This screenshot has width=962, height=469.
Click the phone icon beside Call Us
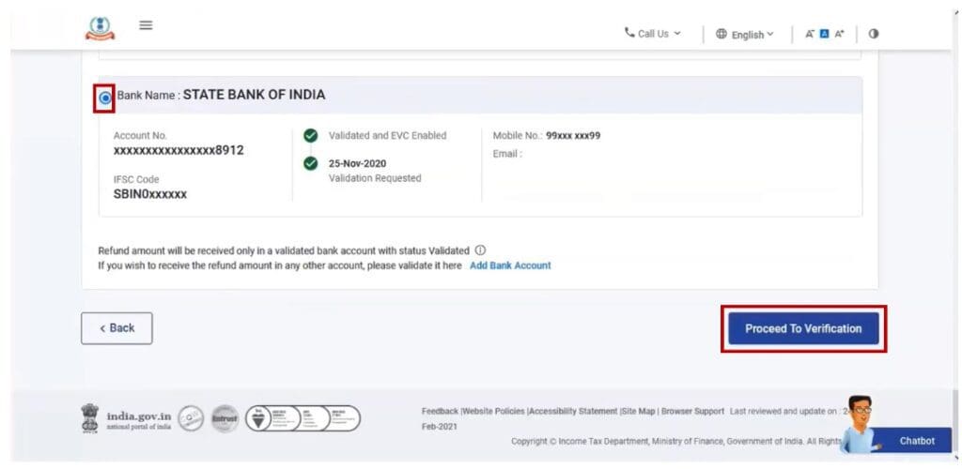point(629,32)
